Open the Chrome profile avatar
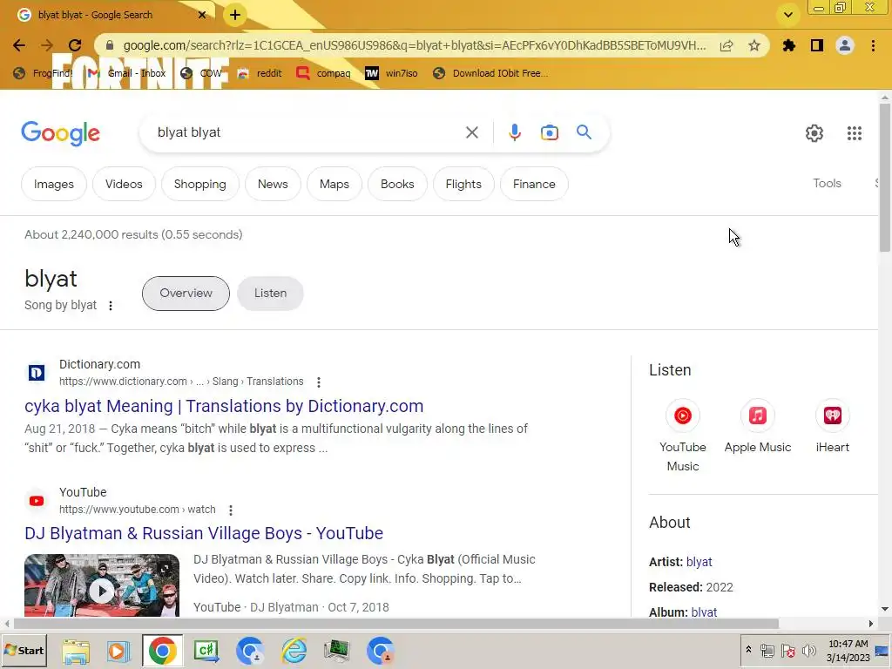 point(845,45)
